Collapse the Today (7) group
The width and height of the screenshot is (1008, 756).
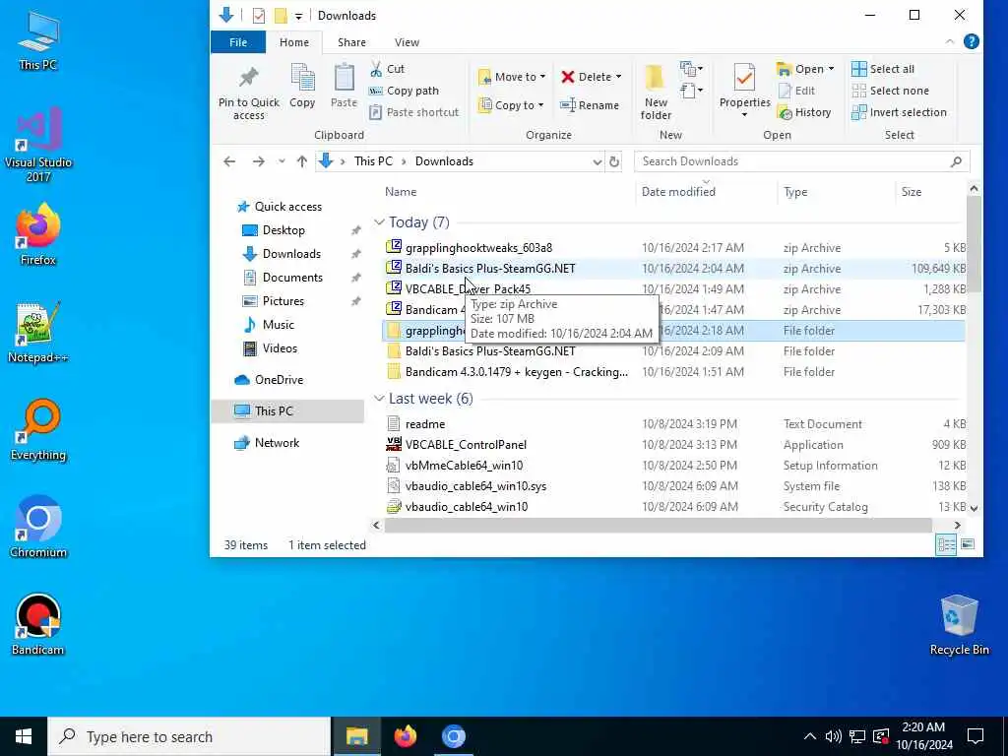(379, 222)
